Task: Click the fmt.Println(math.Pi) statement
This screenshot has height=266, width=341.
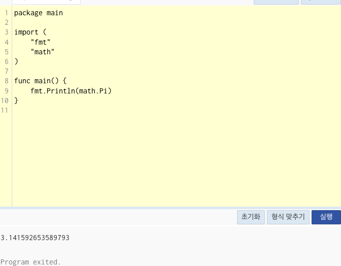Action: [x=71, y=91]
